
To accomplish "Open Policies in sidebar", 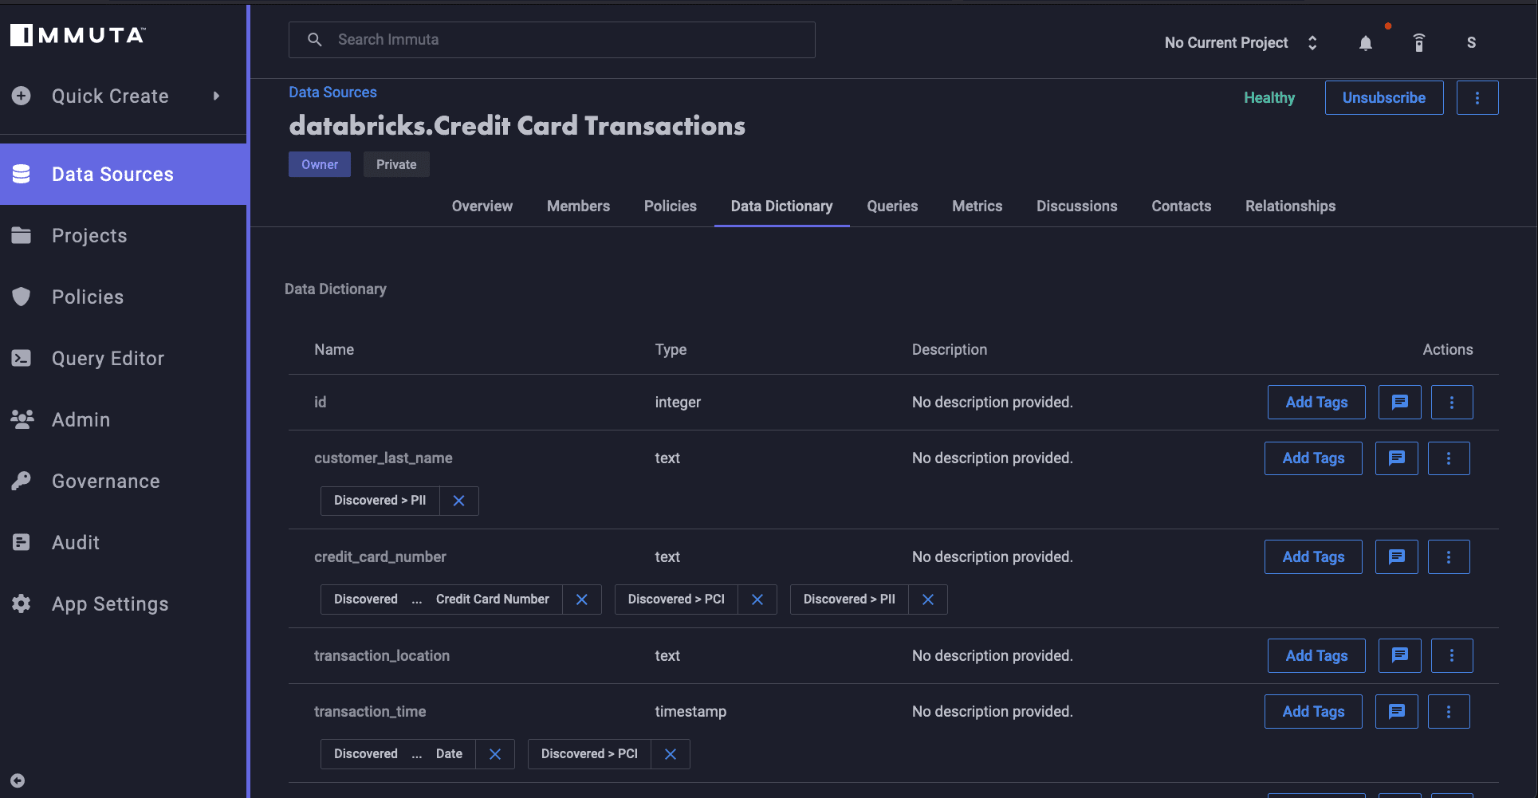I will [x=124, y=297].
